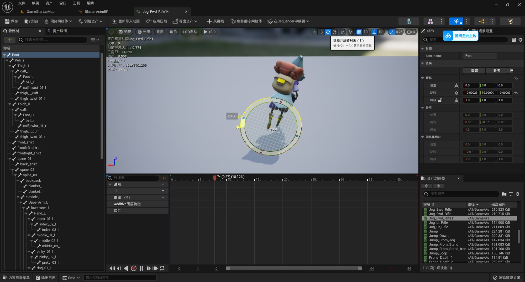Open viewport hamburger options menu
Image resolution: width=525 pixels, height=282 pixels.
[x=111, y=32]
